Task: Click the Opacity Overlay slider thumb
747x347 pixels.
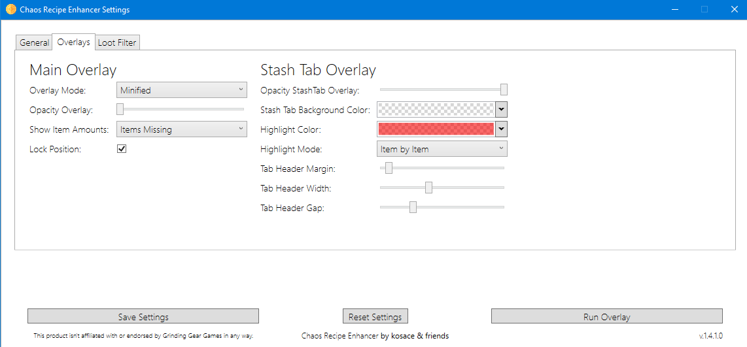Action: tap(120, 110)
